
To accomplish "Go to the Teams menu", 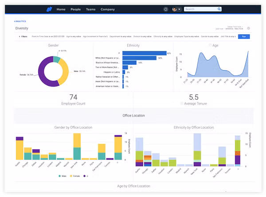I will [90, 9].
